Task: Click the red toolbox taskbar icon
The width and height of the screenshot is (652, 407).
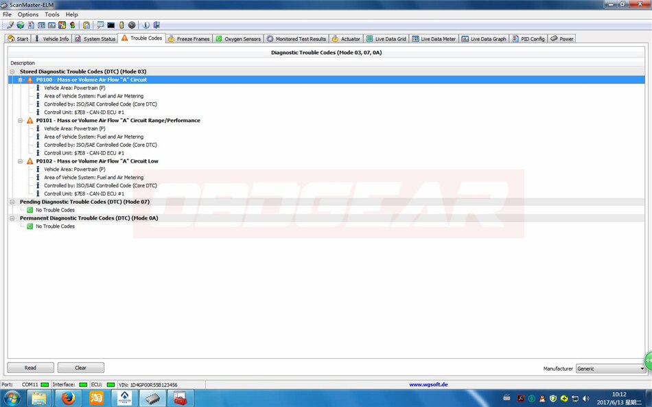Action: 181,398
